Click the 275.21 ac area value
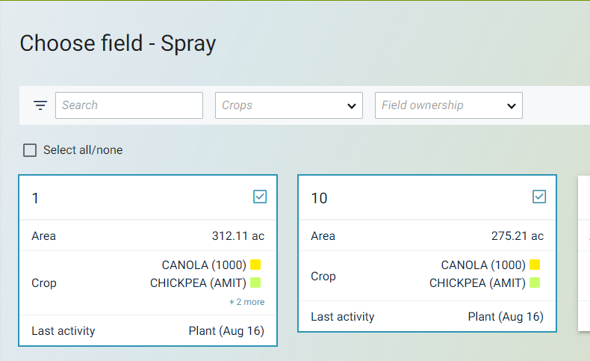590x361 pixels. (518, 236)
